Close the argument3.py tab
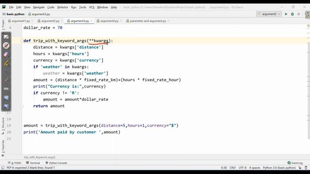This screenshot has height=174, width=310. tap(92, 21)
